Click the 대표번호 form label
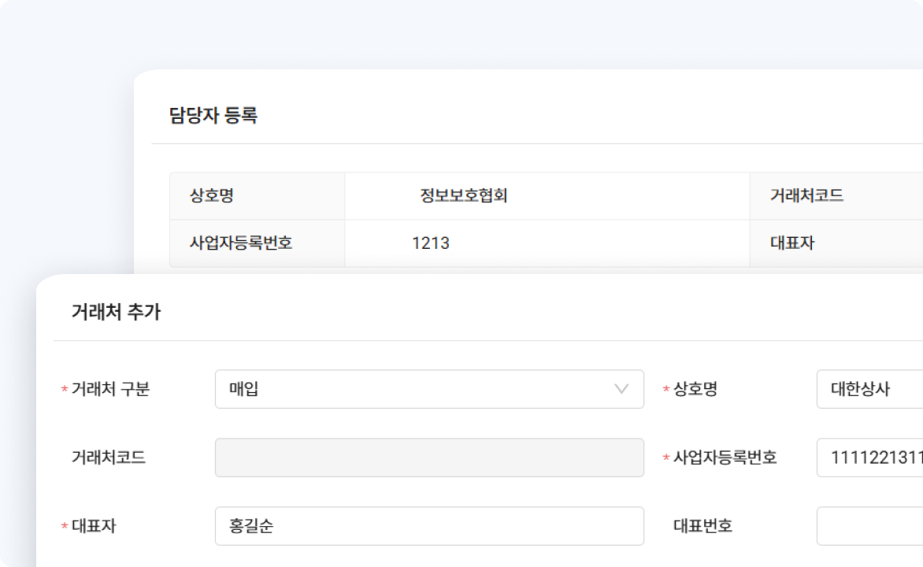923x567 pixels. click(x=702, y=526)
